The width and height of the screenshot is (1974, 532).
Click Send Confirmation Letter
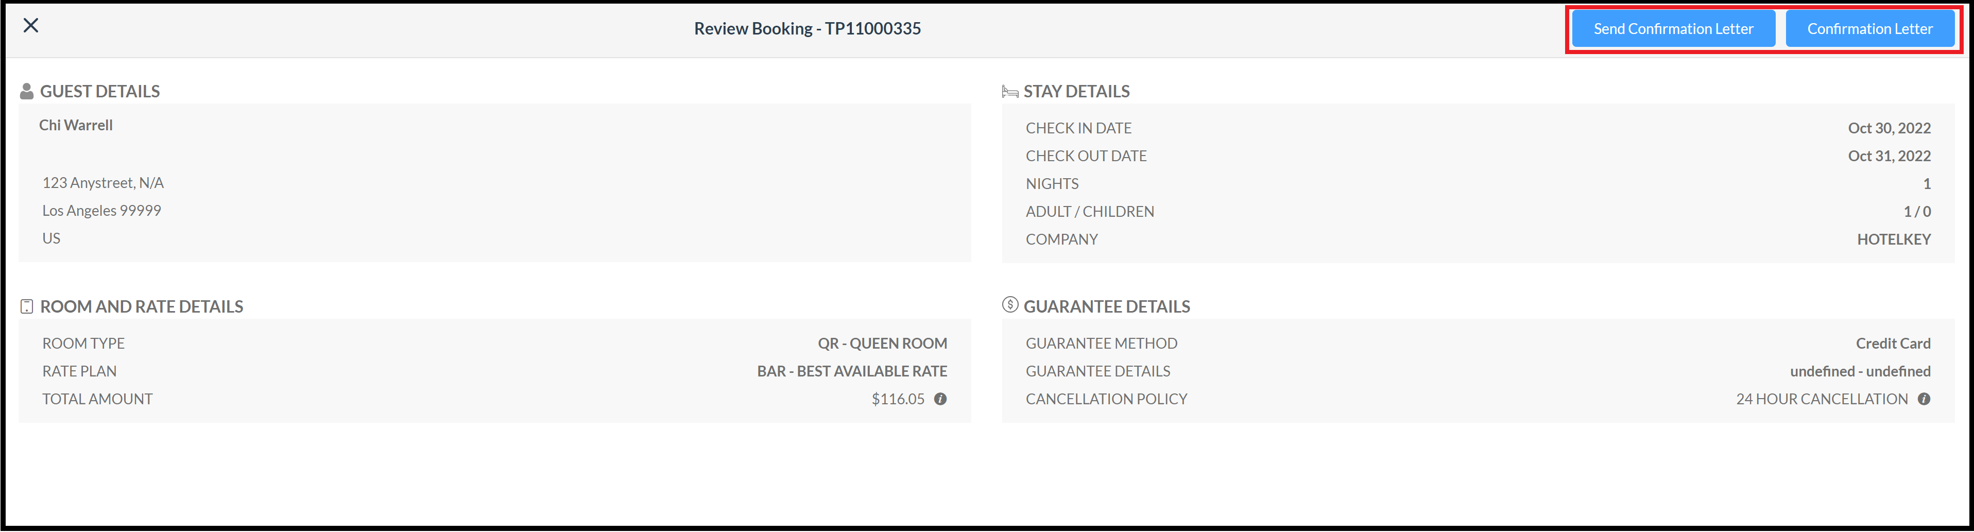coord(1673,28)
